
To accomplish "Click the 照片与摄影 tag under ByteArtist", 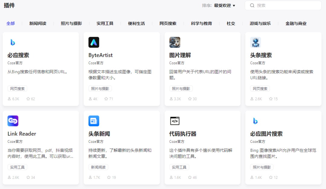I will [100, 88].
